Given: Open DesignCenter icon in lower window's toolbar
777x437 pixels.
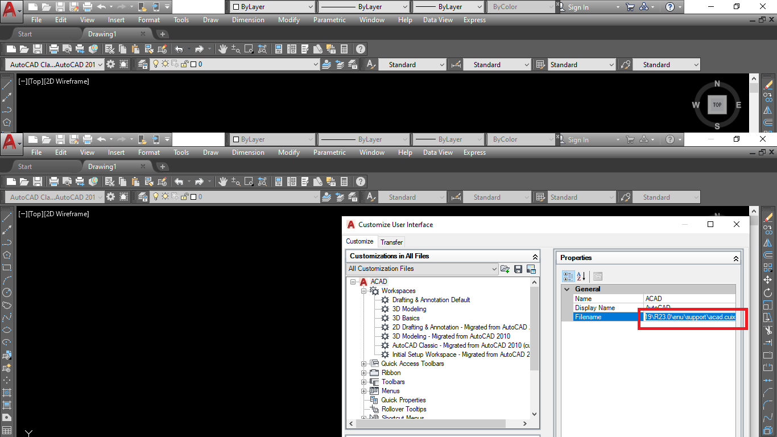Looking at the screenshot, I should coord(292,182).
